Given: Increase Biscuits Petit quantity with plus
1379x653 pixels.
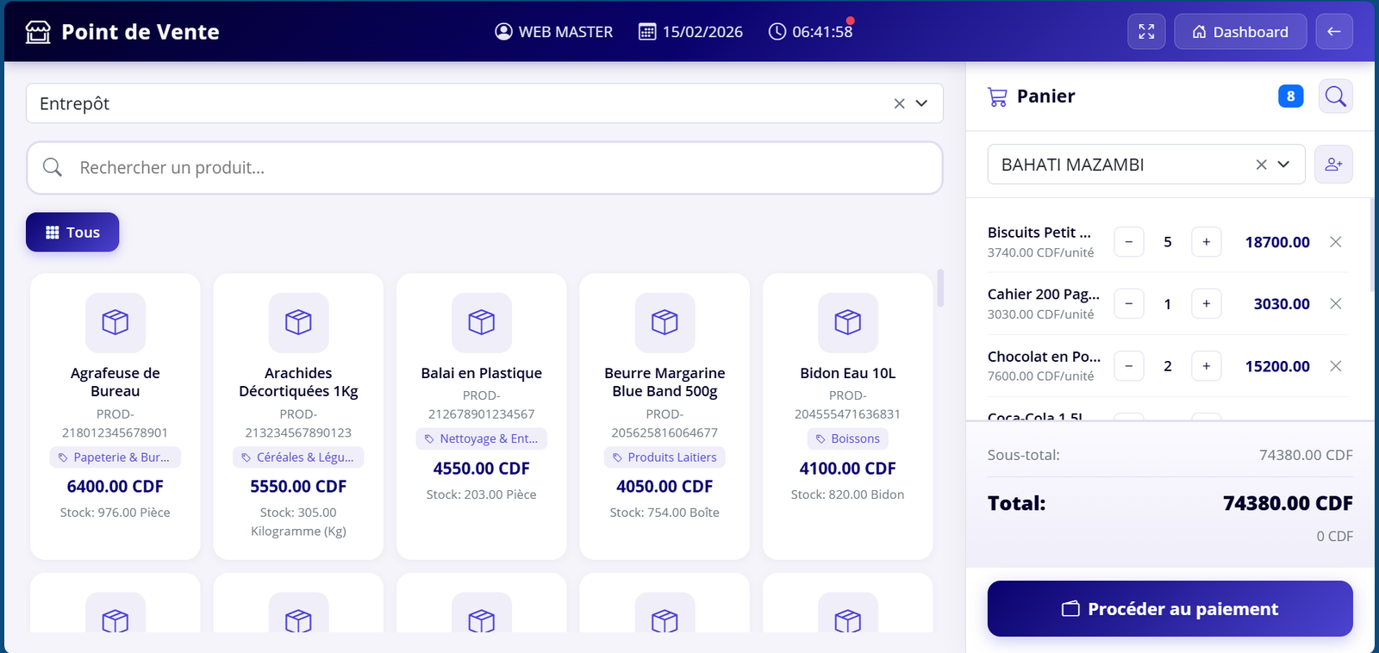Looking at the screenshot, I should point(1206,242).
